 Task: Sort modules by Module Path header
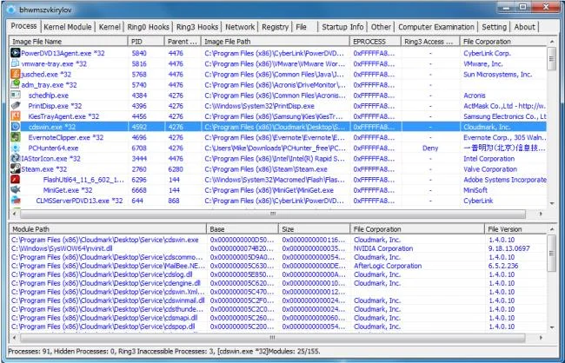[x=108, y=229]
